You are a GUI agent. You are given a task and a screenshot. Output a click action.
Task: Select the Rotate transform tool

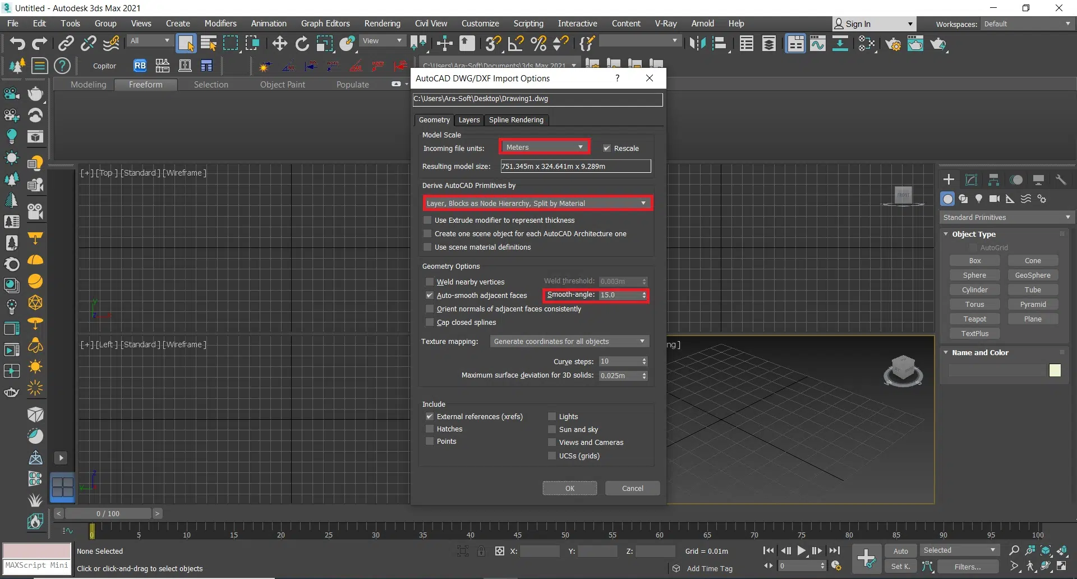302,43
